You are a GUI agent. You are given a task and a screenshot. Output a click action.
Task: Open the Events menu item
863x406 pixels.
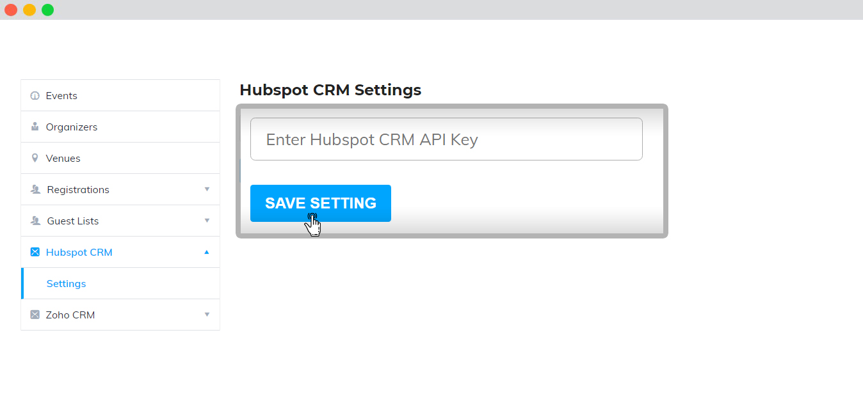[120, 95]
